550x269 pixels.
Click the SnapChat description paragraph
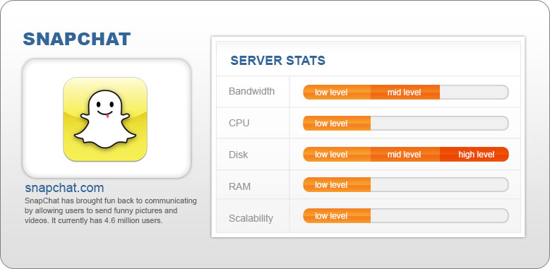click(110, 211)
